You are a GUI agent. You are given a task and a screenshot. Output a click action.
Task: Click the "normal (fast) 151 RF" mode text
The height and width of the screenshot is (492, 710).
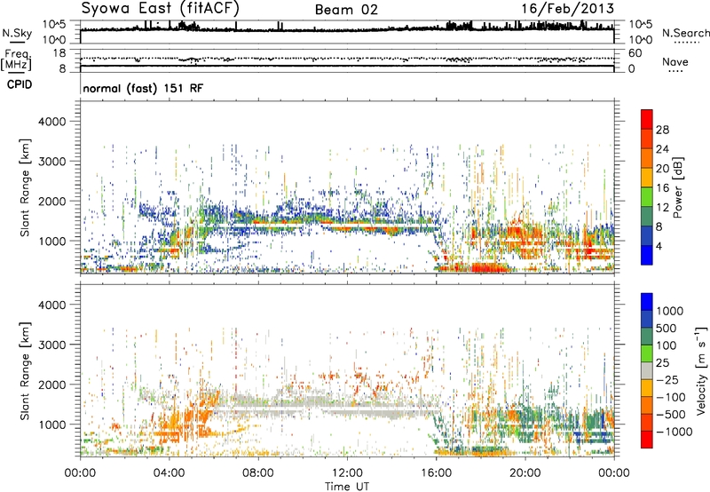point(143,89)
